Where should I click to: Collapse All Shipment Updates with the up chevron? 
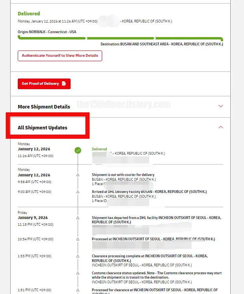pos(221,127)
